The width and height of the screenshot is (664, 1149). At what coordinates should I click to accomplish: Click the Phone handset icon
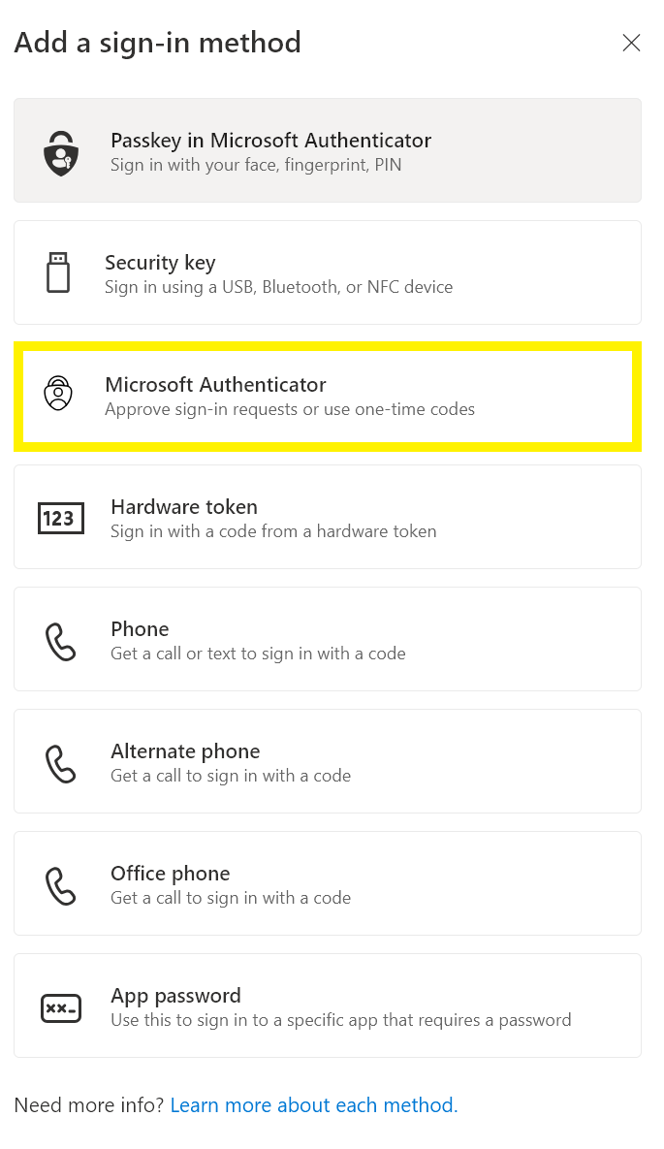coord(61,641)
